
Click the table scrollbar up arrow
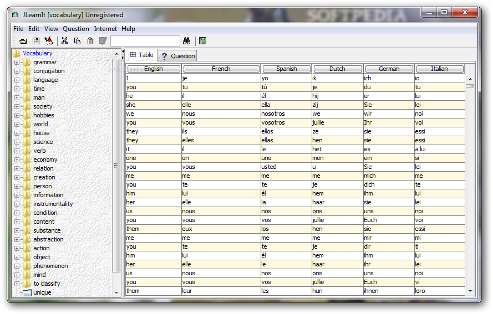point(470,79)
